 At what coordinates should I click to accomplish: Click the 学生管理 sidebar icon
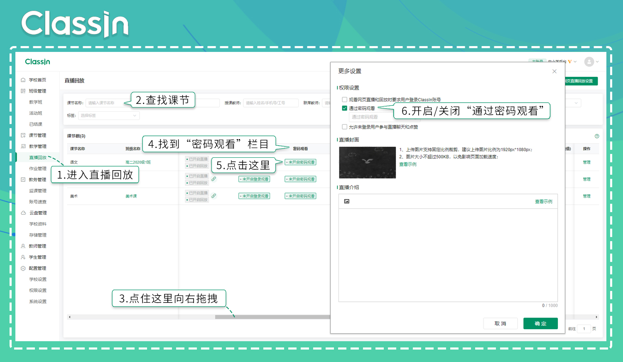(23, 257)
